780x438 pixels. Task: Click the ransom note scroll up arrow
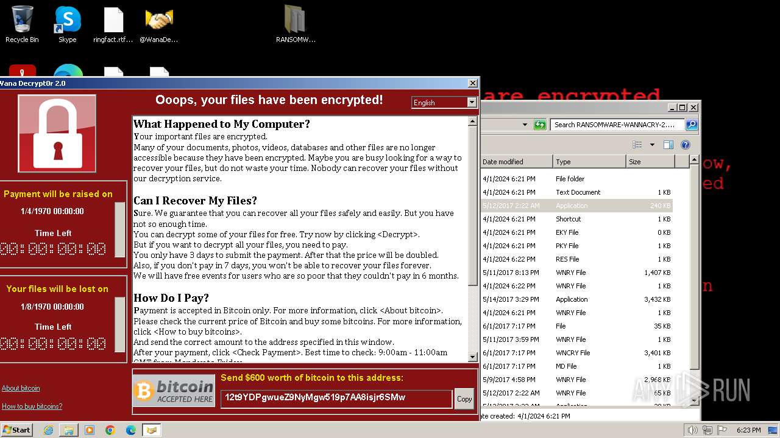[x=472, y=122]
